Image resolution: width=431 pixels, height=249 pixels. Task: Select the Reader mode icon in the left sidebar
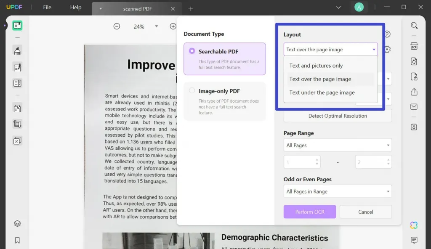(x=17, y=25)
